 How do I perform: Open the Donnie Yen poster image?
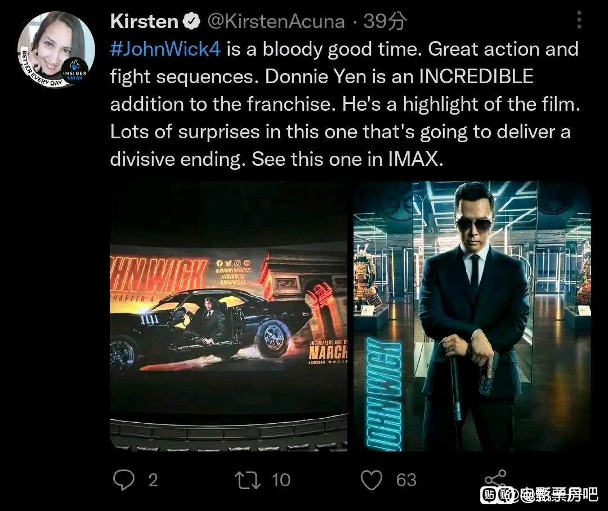click(x=472, y=316)
